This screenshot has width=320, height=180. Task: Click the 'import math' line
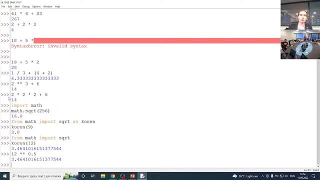(26, 105)
